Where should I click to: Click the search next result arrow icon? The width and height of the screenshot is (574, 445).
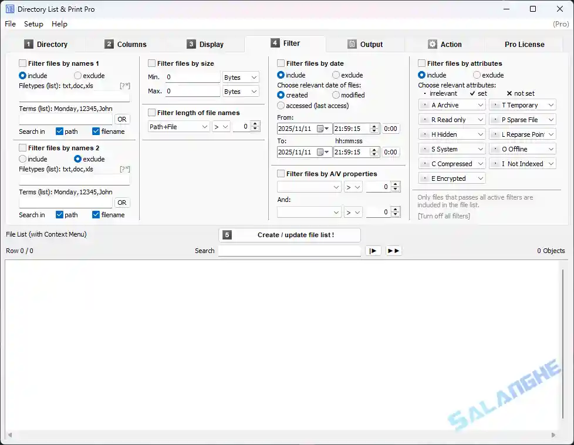click(373, 250)
